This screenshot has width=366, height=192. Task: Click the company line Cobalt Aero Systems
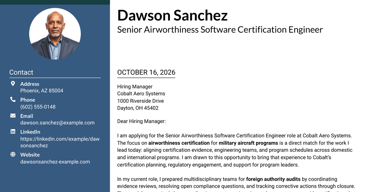[x=141, y=94]
